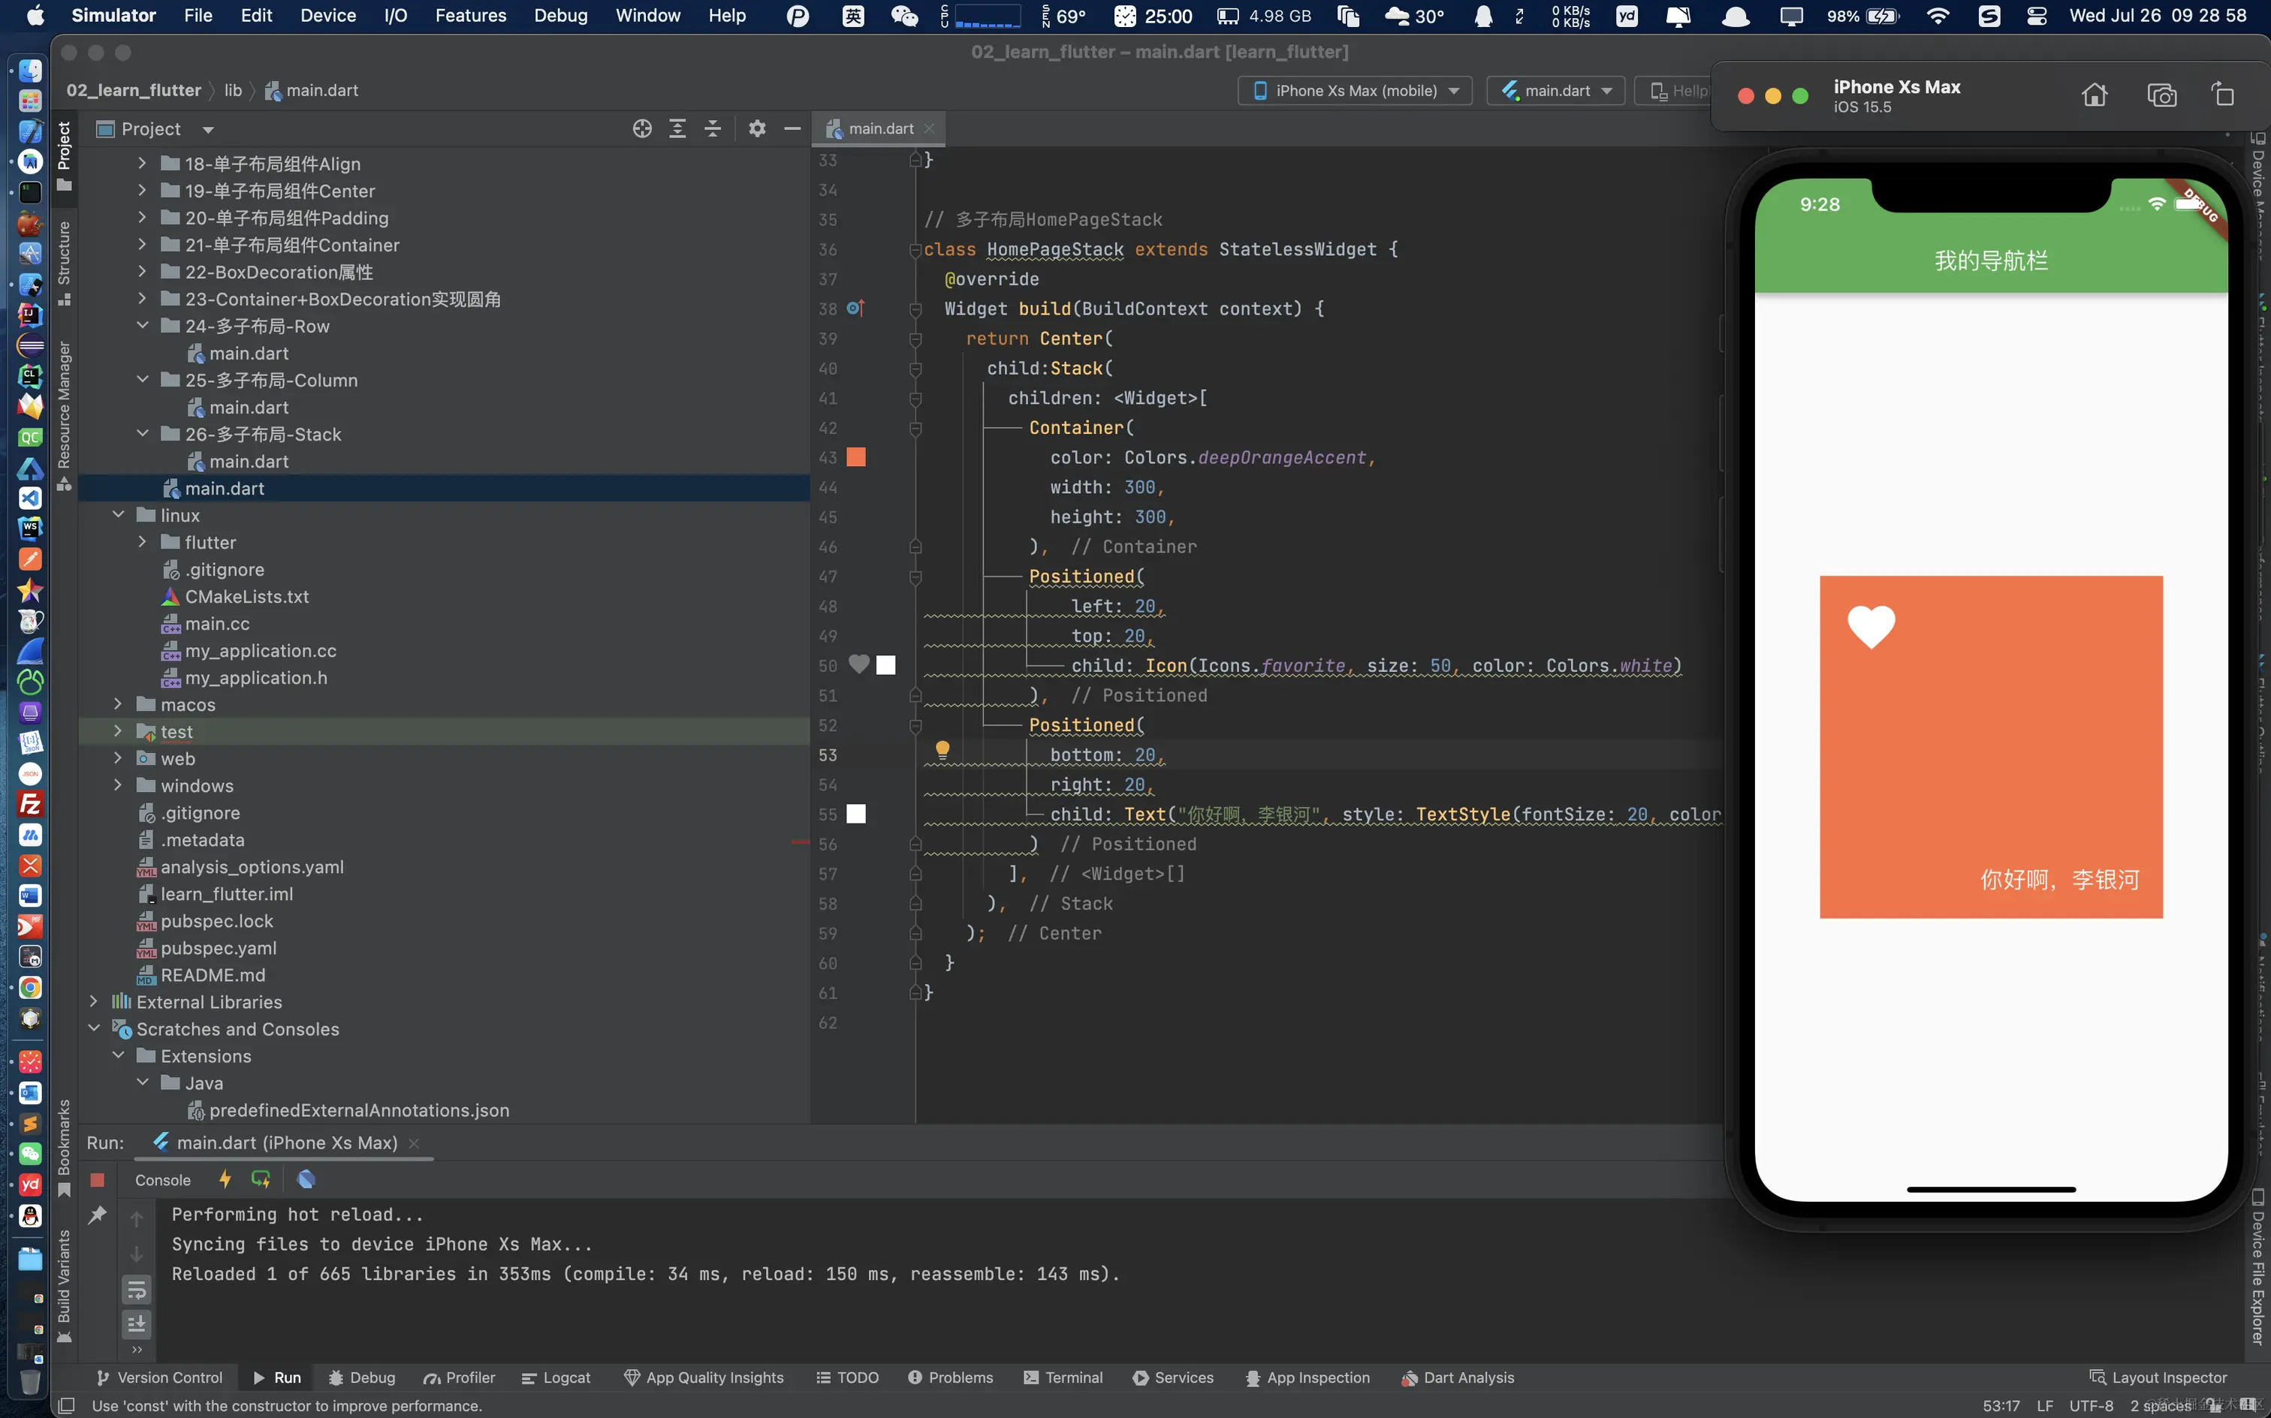Open Project panel settings gear

point(757,128)
